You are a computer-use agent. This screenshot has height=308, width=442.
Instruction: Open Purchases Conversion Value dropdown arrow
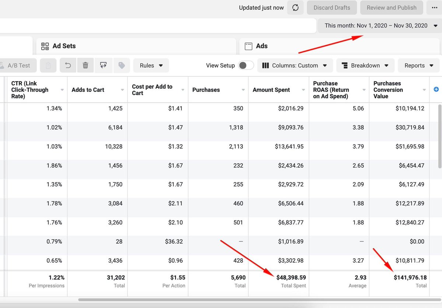click(x=424, y=90)
